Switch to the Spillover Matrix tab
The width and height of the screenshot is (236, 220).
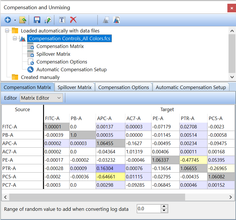tap(74, 87)
